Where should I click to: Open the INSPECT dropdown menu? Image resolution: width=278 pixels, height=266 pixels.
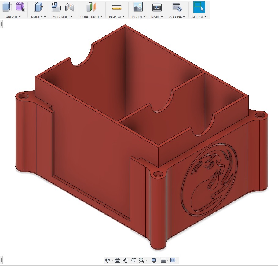point(117,17)
